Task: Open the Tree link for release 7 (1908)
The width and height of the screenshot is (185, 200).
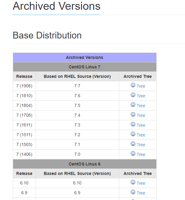Action: 141,86
